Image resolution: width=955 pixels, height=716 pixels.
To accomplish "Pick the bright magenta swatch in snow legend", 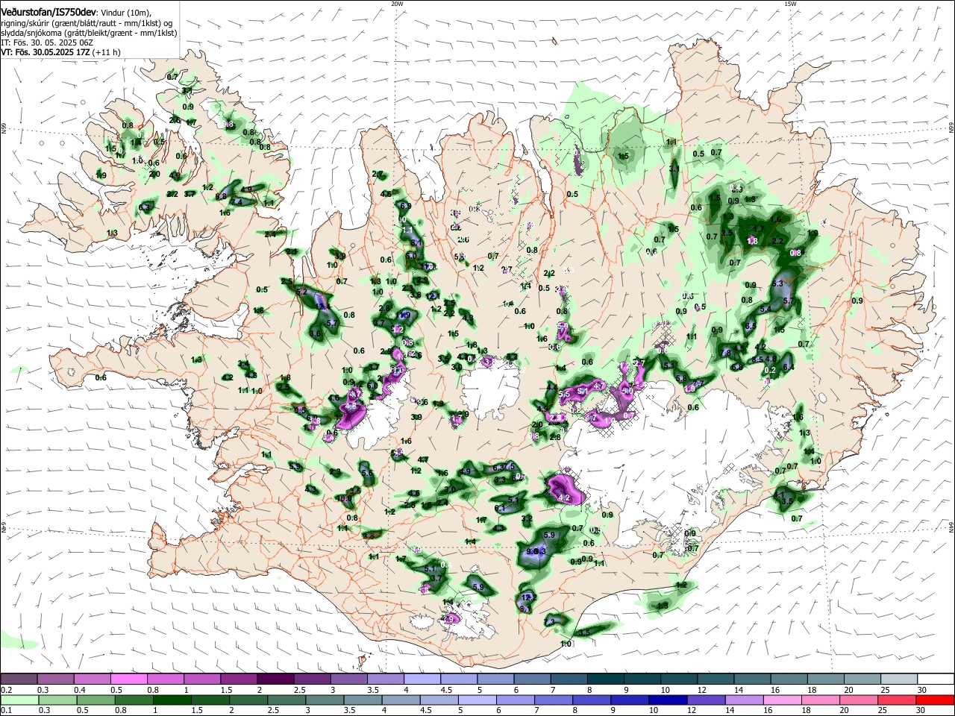I will [x=129, y=679].
